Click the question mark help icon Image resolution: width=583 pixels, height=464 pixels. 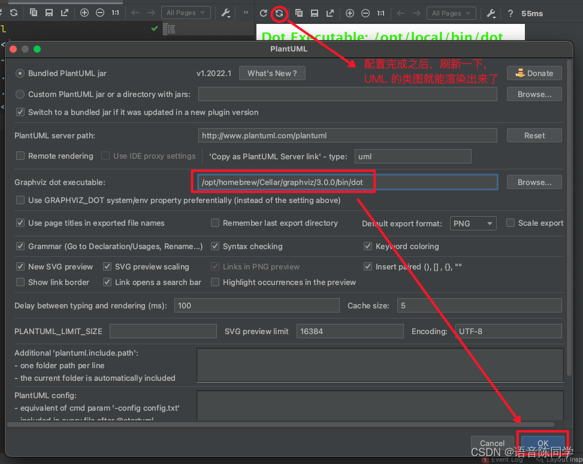click(x=510, y=13)
